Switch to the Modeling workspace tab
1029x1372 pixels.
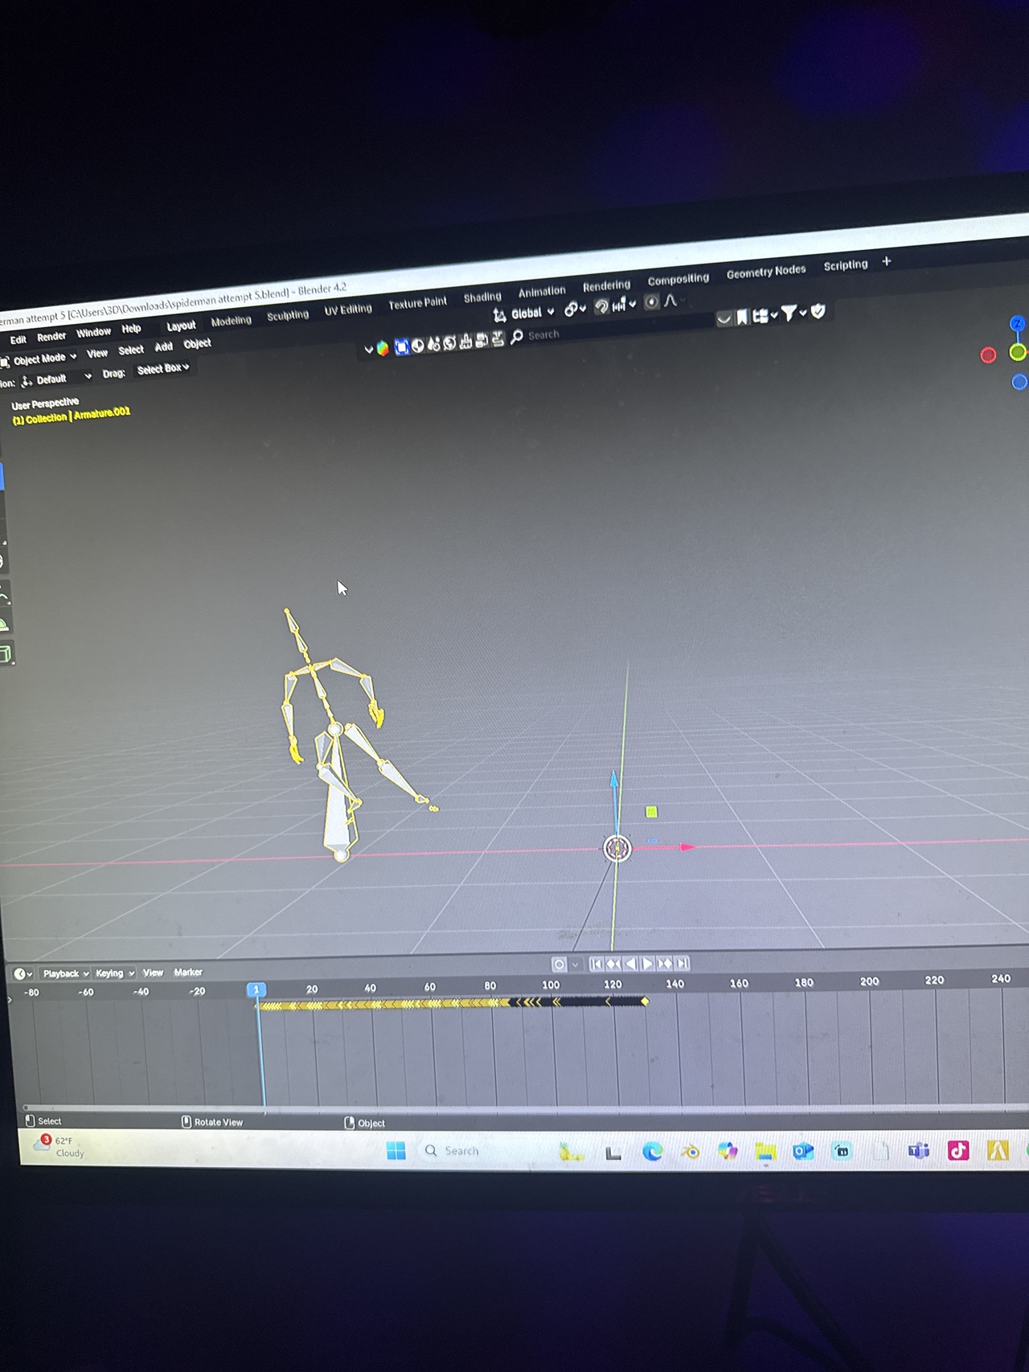tap(231, 321)
